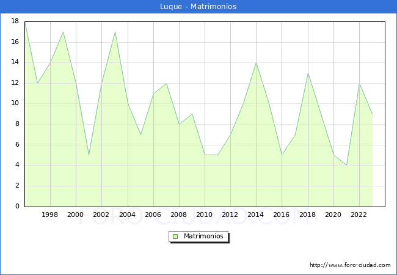Open the foro-ciudad.com link
The image size is (397, 275).
(x=350, y=265)
